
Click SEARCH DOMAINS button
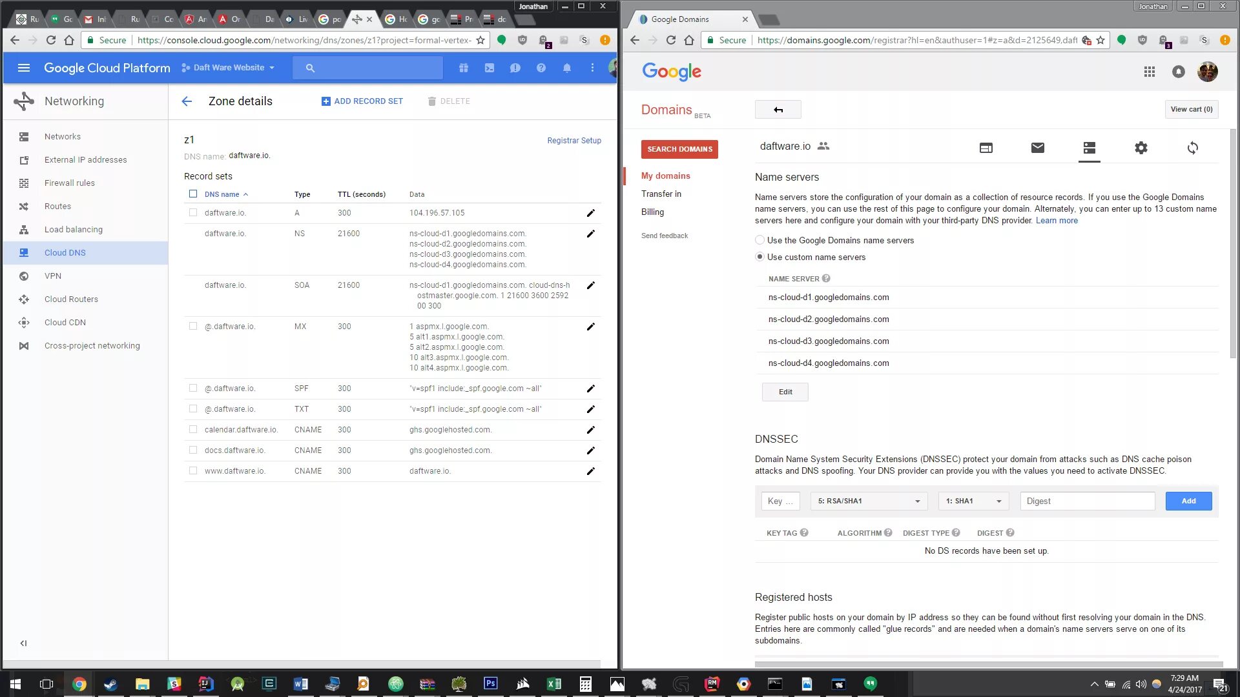[679, 149]
